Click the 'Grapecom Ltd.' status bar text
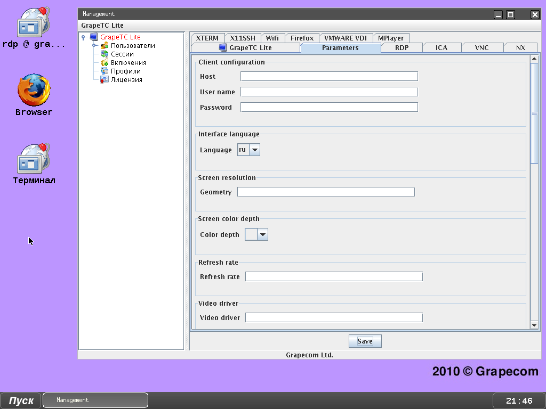This screenshot has width=546, height=409. [x=310, y=355]
